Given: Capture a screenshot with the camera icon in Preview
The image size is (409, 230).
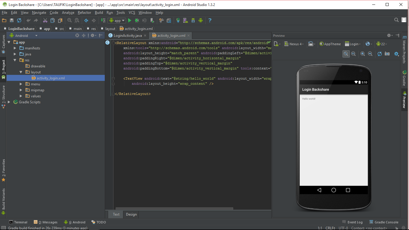Looking at the screenshot, I should point(387,54).
